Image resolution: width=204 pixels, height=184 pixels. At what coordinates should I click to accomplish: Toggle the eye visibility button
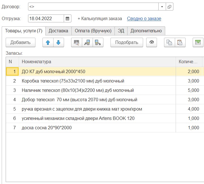tap(152, 43)
